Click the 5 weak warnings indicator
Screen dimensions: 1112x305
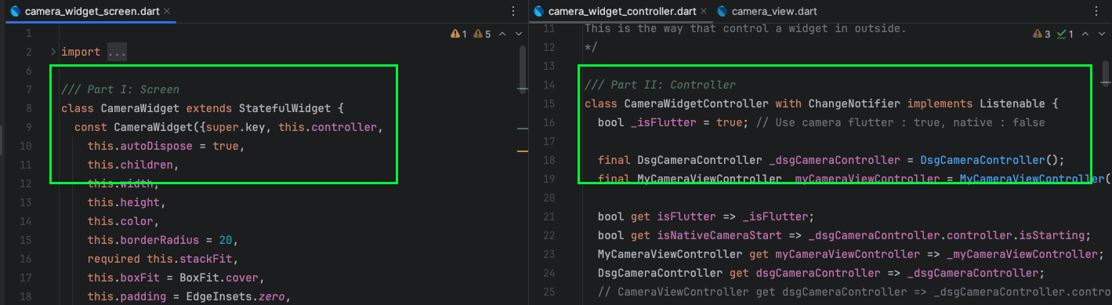click(482, 34)
